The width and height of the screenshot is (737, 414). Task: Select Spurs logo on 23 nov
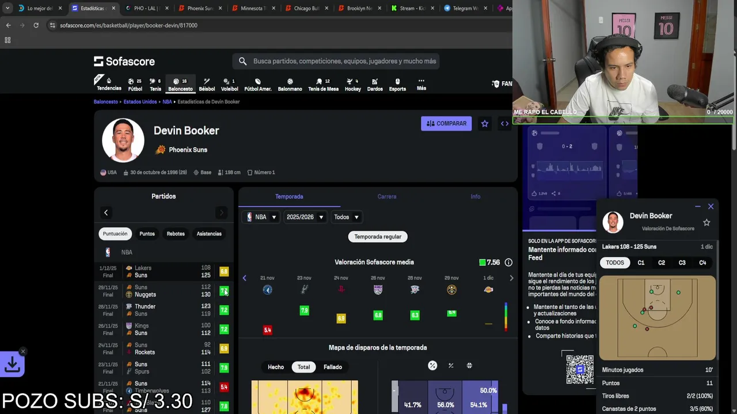point(304,290)
